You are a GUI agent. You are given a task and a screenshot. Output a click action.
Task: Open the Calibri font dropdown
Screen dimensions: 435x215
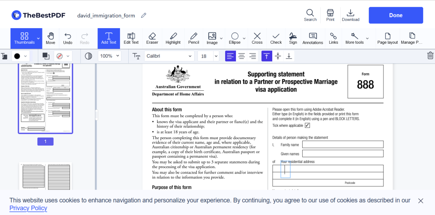169,56
